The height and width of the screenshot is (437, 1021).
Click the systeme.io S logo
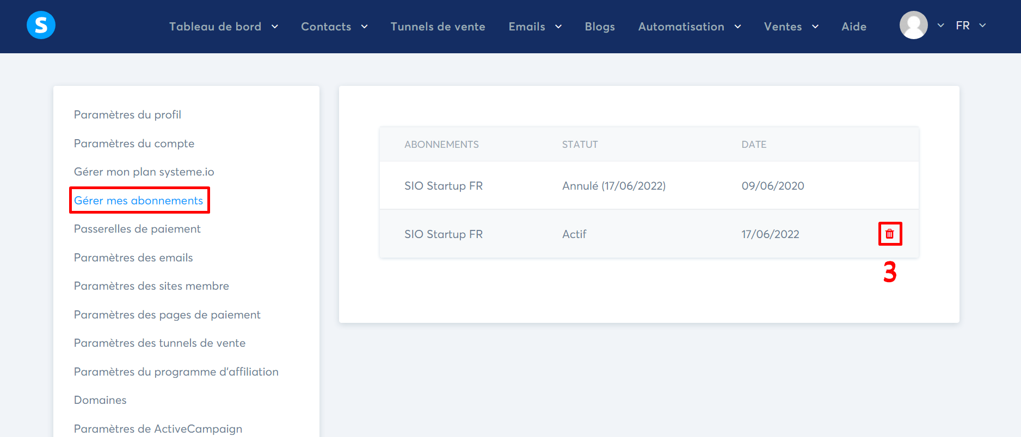41,25
